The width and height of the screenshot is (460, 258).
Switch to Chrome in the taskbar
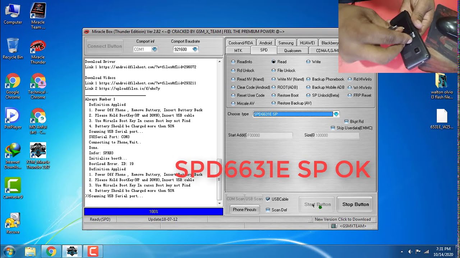tap(51, 251)
